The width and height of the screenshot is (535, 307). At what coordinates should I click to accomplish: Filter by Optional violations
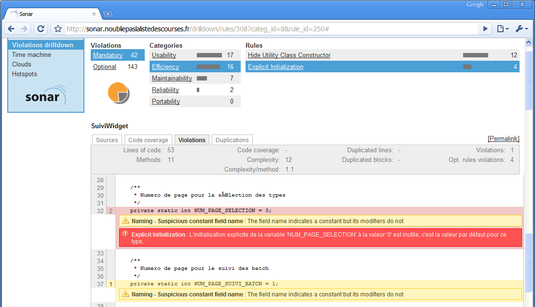[105, 67]
